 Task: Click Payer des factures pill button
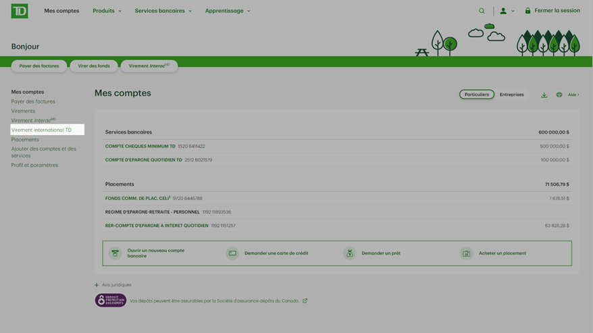(x=39, y=66)
